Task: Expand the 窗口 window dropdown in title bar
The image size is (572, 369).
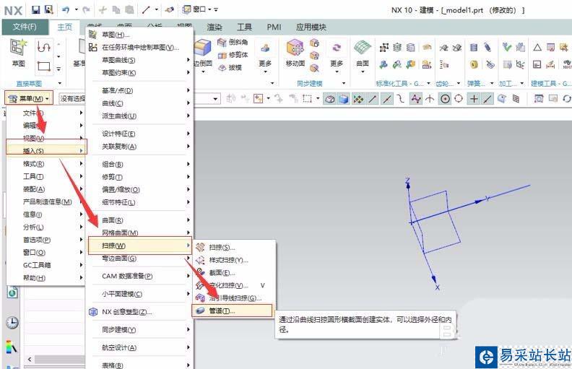Action: (204, 9)
